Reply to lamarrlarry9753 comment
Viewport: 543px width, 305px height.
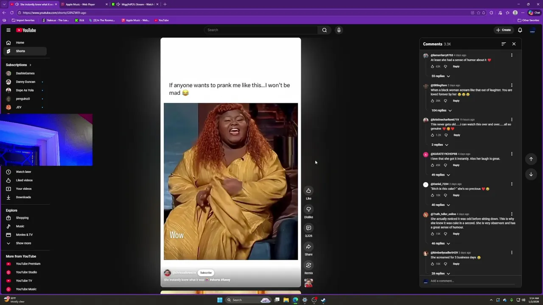pos(456,67)
